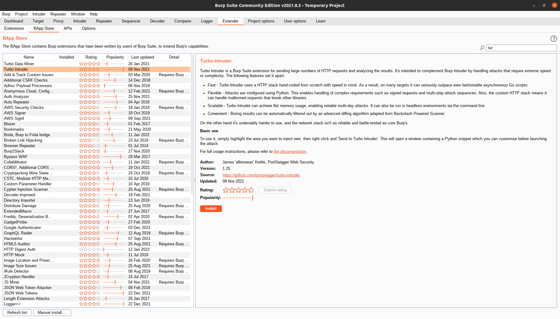
Task: Select the JSON Web Tokens extension row
Action: 97,293
